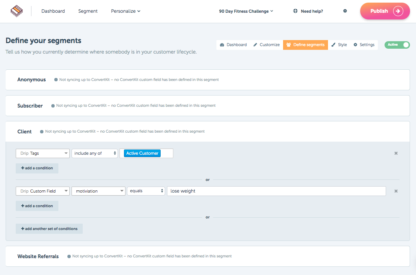Switch to the Settings tab
This screenshot has width=416, height=275.
[x=364, y=45]
